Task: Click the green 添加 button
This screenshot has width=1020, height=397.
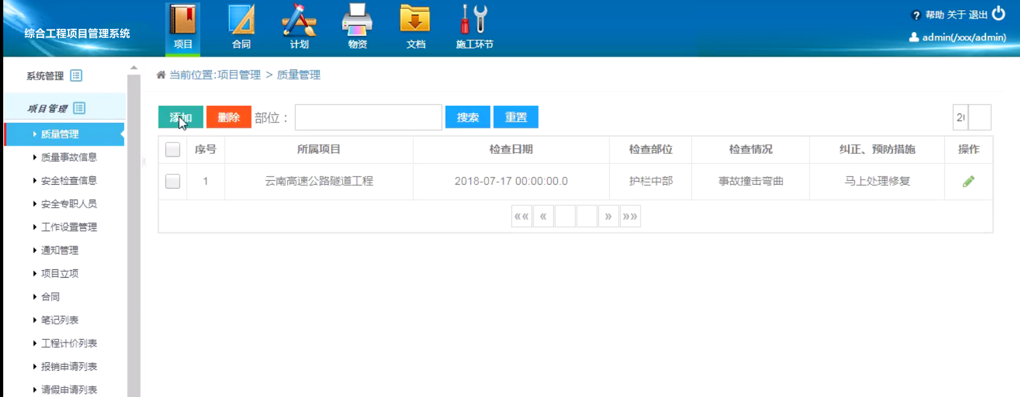Action: pyautogui.click(x=181, y=117)
